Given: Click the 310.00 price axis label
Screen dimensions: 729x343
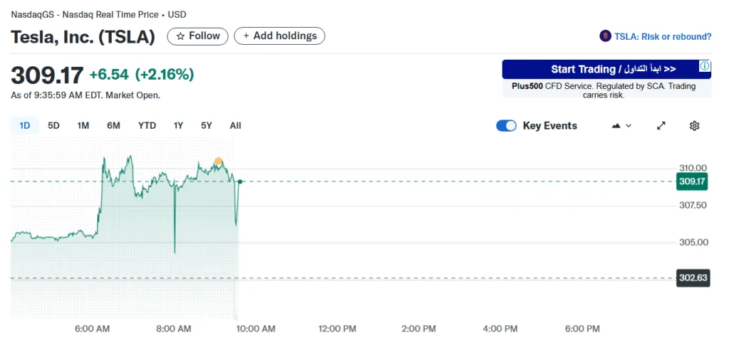Looking at the screenshot, I should 692,168.
